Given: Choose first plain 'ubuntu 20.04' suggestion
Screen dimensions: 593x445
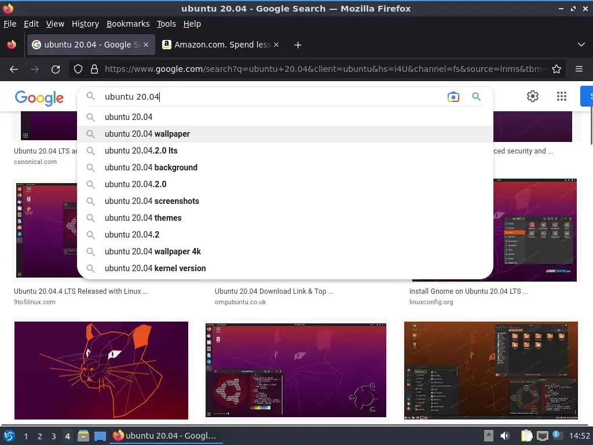Looking at the screenshot, I should pyautogui.click(x=285, y=117).
